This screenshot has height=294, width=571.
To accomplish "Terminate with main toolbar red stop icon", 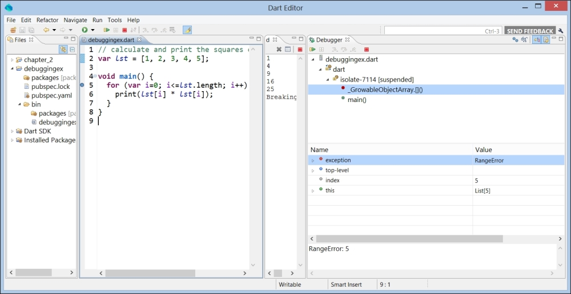I will tap(124, 30).
